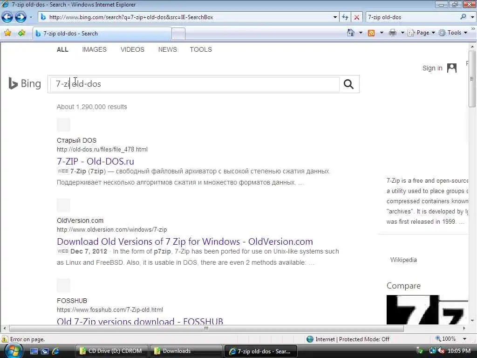Click the Bing search magnifier button
This screenshot has height=358, width=477.
tap(348, 84)
